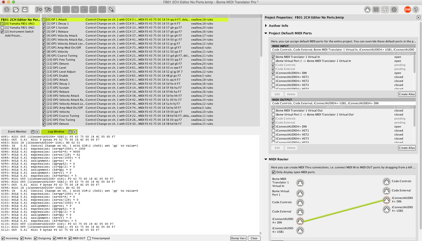Viewport: 422px width, 241px height.
Task: Open Help with the question mark icon
Action: pos(416,10)
